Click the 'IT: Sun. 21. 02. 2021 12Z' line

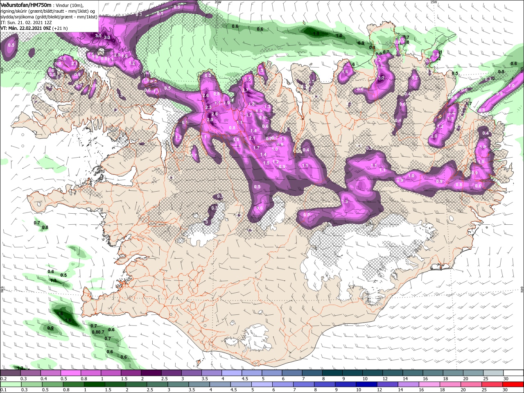[26, 23]
